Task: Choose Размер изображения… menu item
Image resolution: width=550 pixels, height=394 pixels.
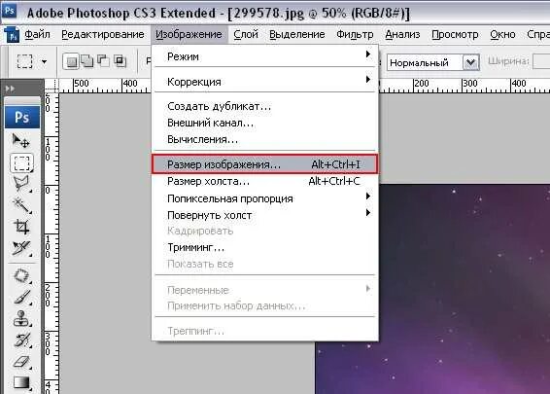Action: tap(265, 164)
